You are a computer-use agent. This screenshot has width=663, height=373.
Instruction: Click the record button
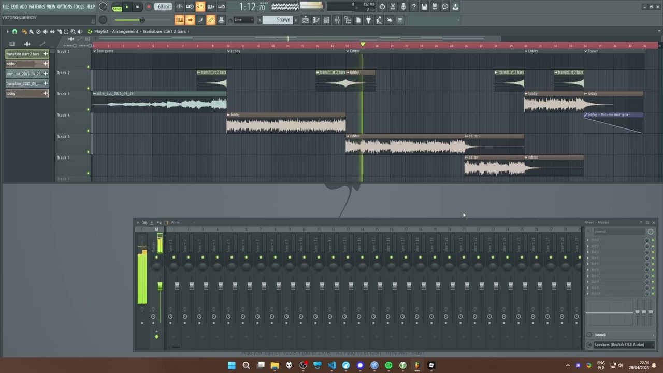(149, 7)
